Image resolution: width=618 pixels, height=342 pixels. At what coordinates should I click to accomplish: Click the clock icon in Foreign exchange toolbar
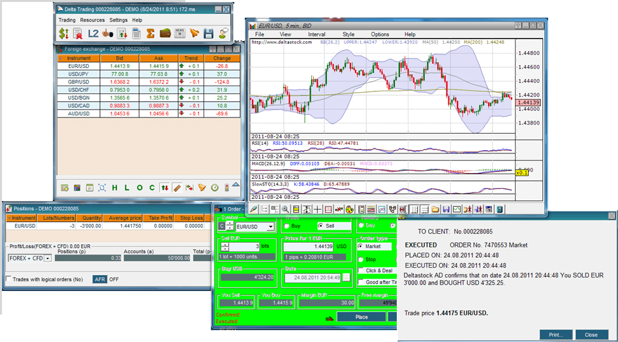click(x=215, y=188)
